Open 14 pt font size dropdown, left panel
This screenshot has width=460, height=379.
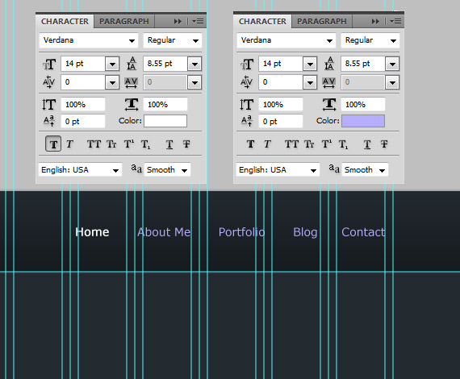tap(112, 64)
